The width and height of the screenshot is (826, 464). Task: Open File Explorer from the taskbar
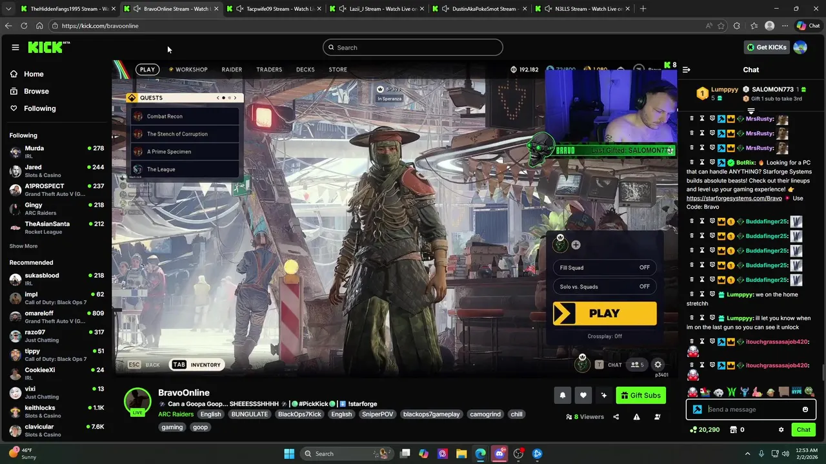(461, 454)
